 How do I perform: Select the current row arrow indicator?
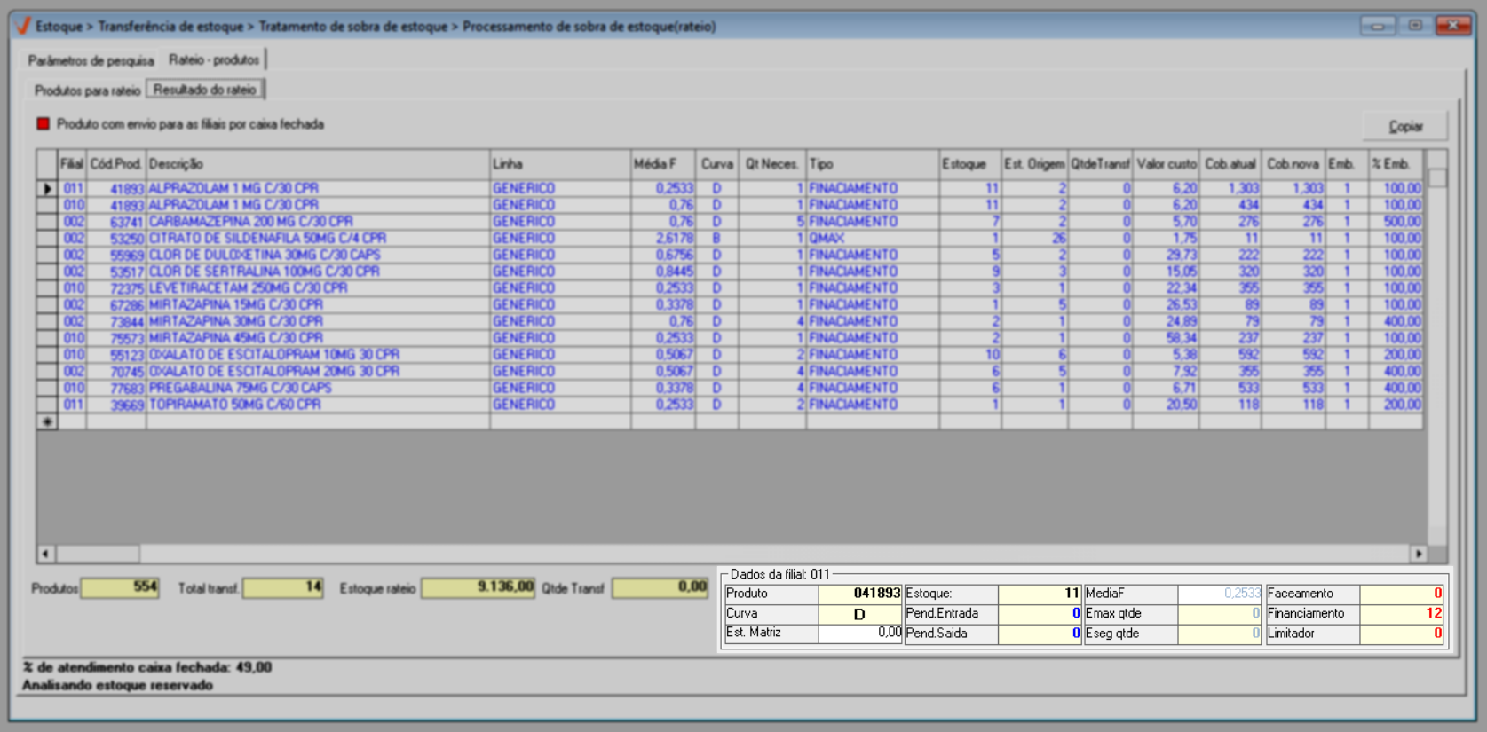47,189
